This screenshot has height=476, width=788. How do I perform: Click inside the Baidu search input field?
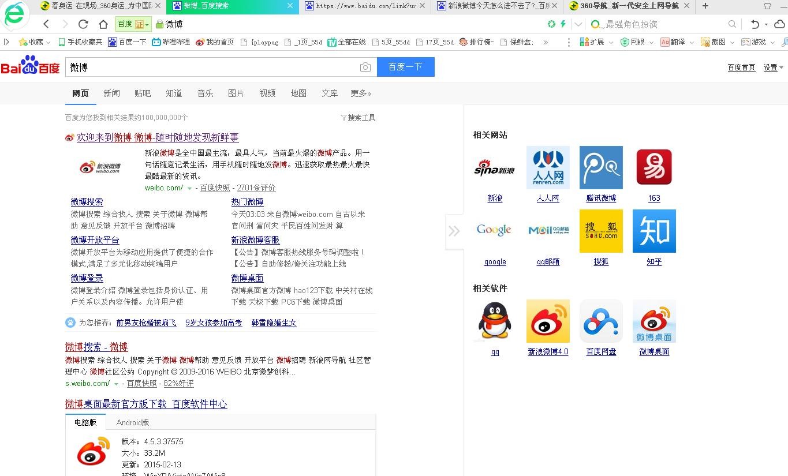pyautogui.click(x=219, y=67)
